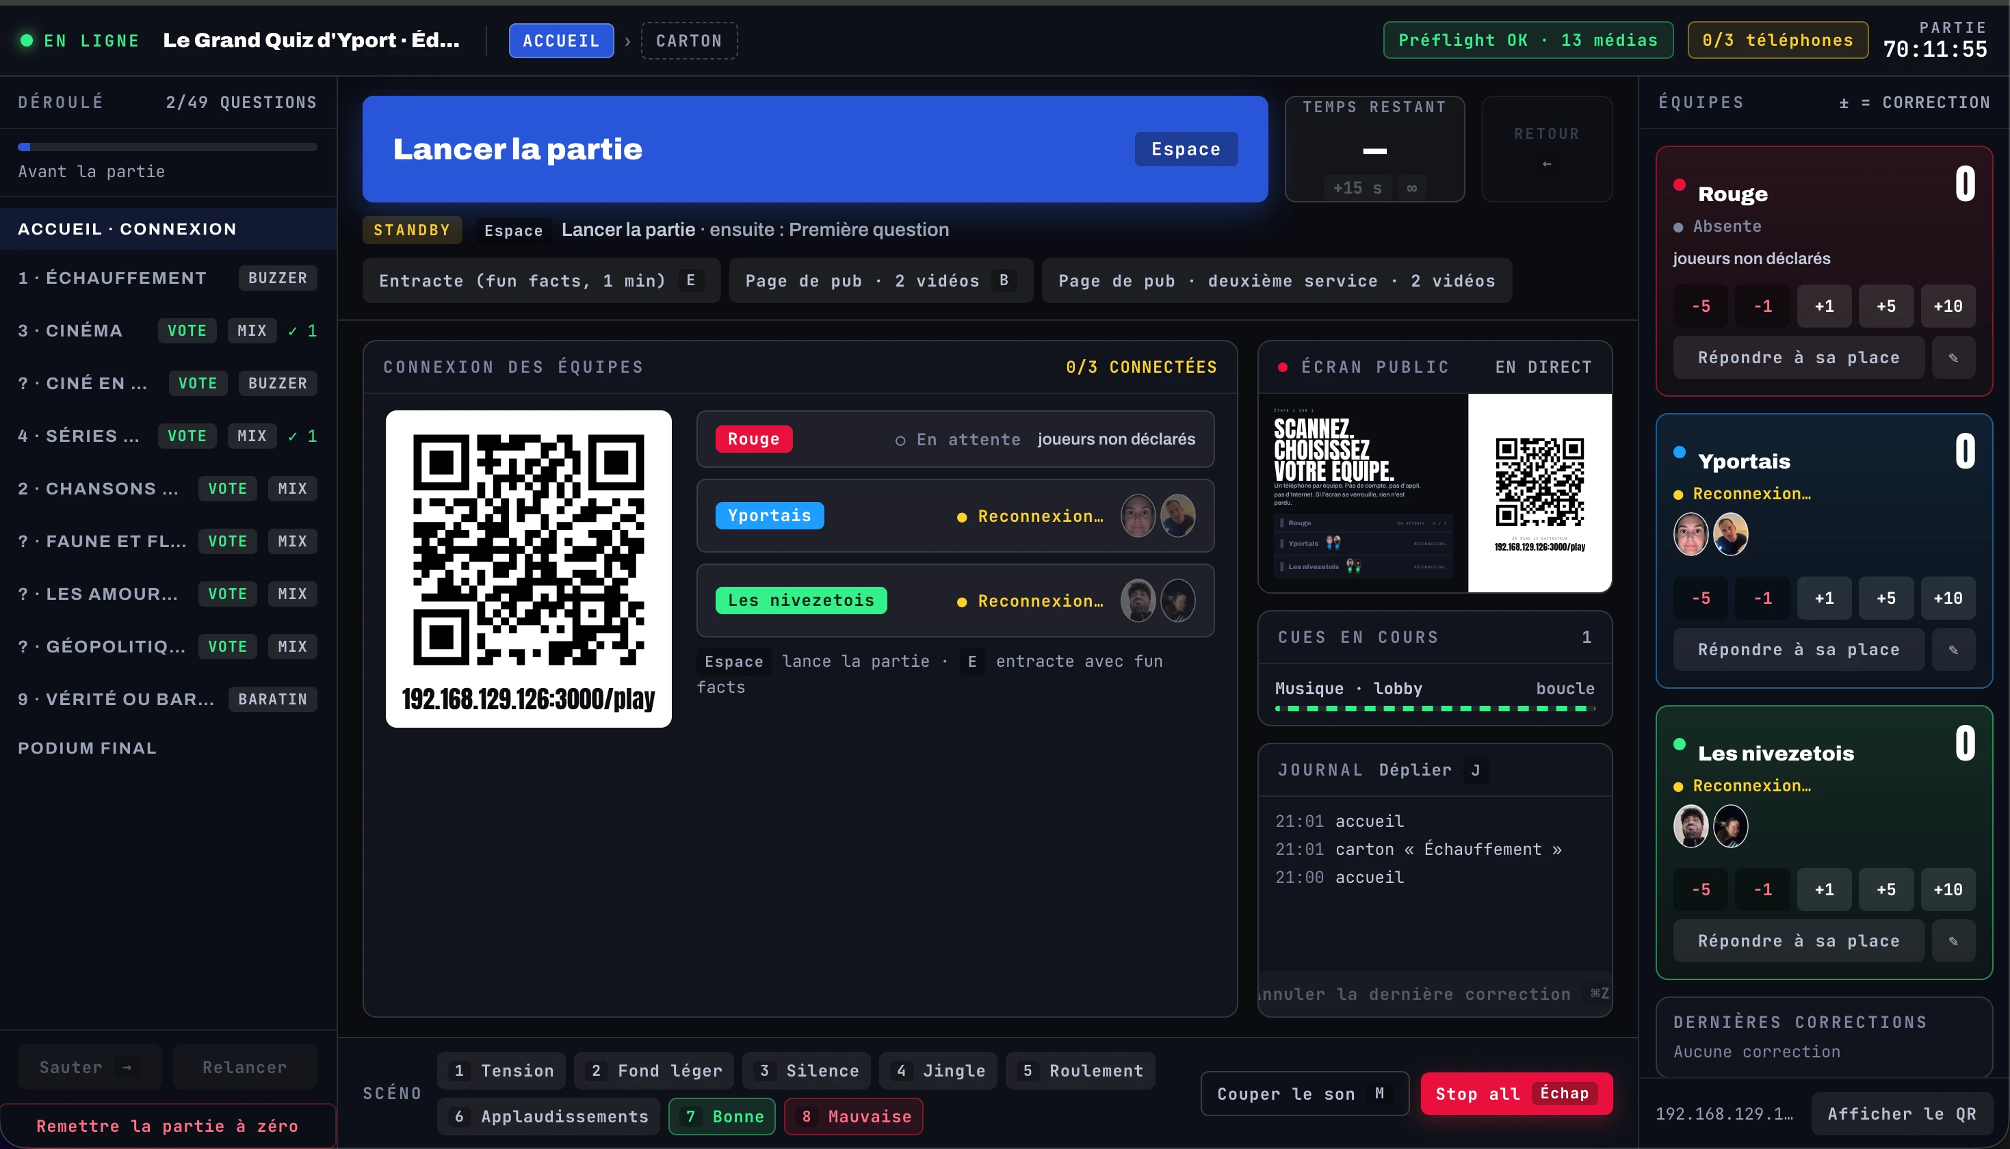Image resolution: width=2010 pixels, height=1149 pixels.
Task: Subtract 1 point from Yportais
Action: [1763, 598]
